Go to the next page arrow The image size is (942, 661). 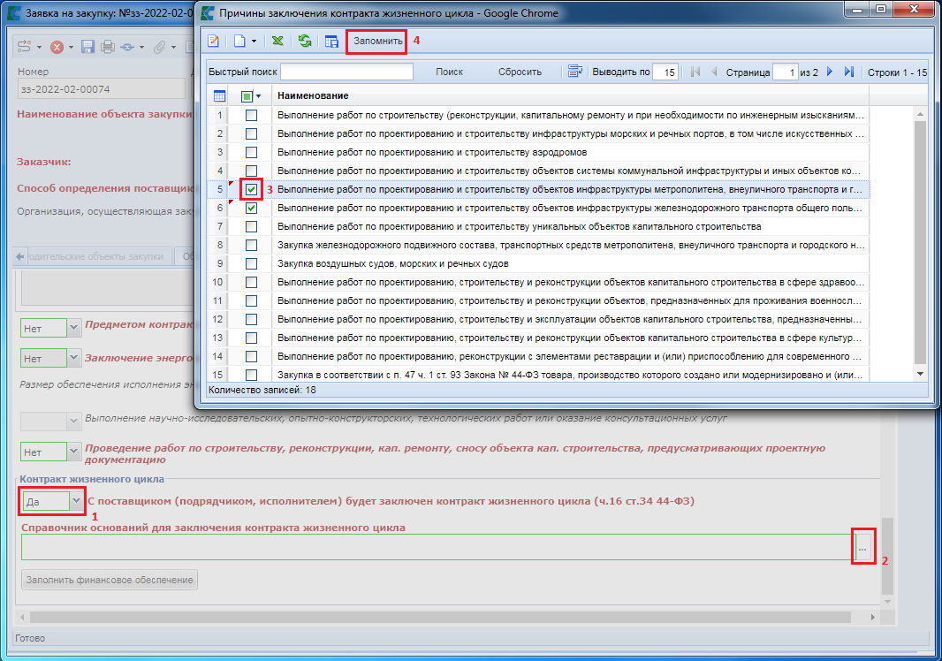coord(830,72)
